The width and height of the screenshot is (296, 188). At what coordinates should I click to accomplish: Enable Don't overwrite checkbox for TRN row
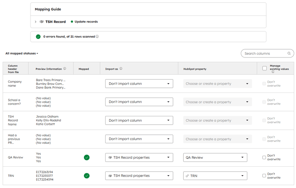[x=264, y=176]
